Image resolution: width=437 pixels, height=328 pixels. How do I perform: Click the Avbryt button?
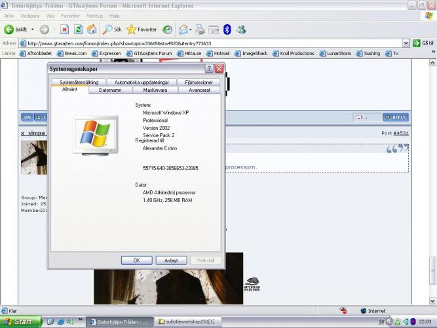pyautogui.click(x=171, y=260)
